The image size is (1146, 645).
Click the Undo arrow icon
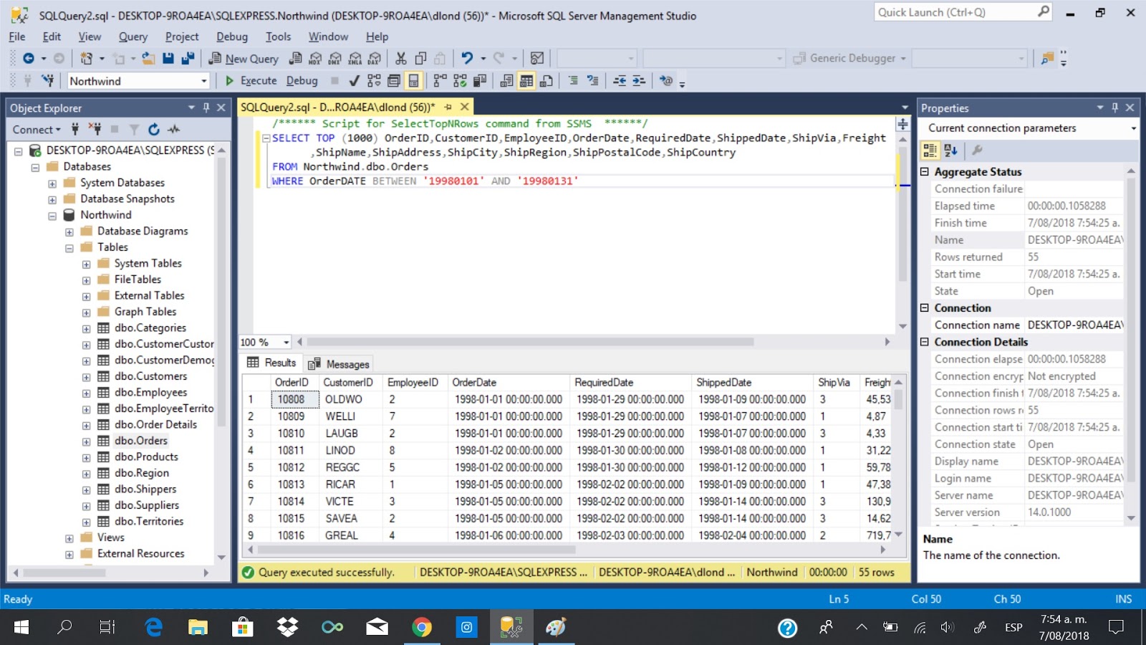pyautogui.click(x=467, y=59)
